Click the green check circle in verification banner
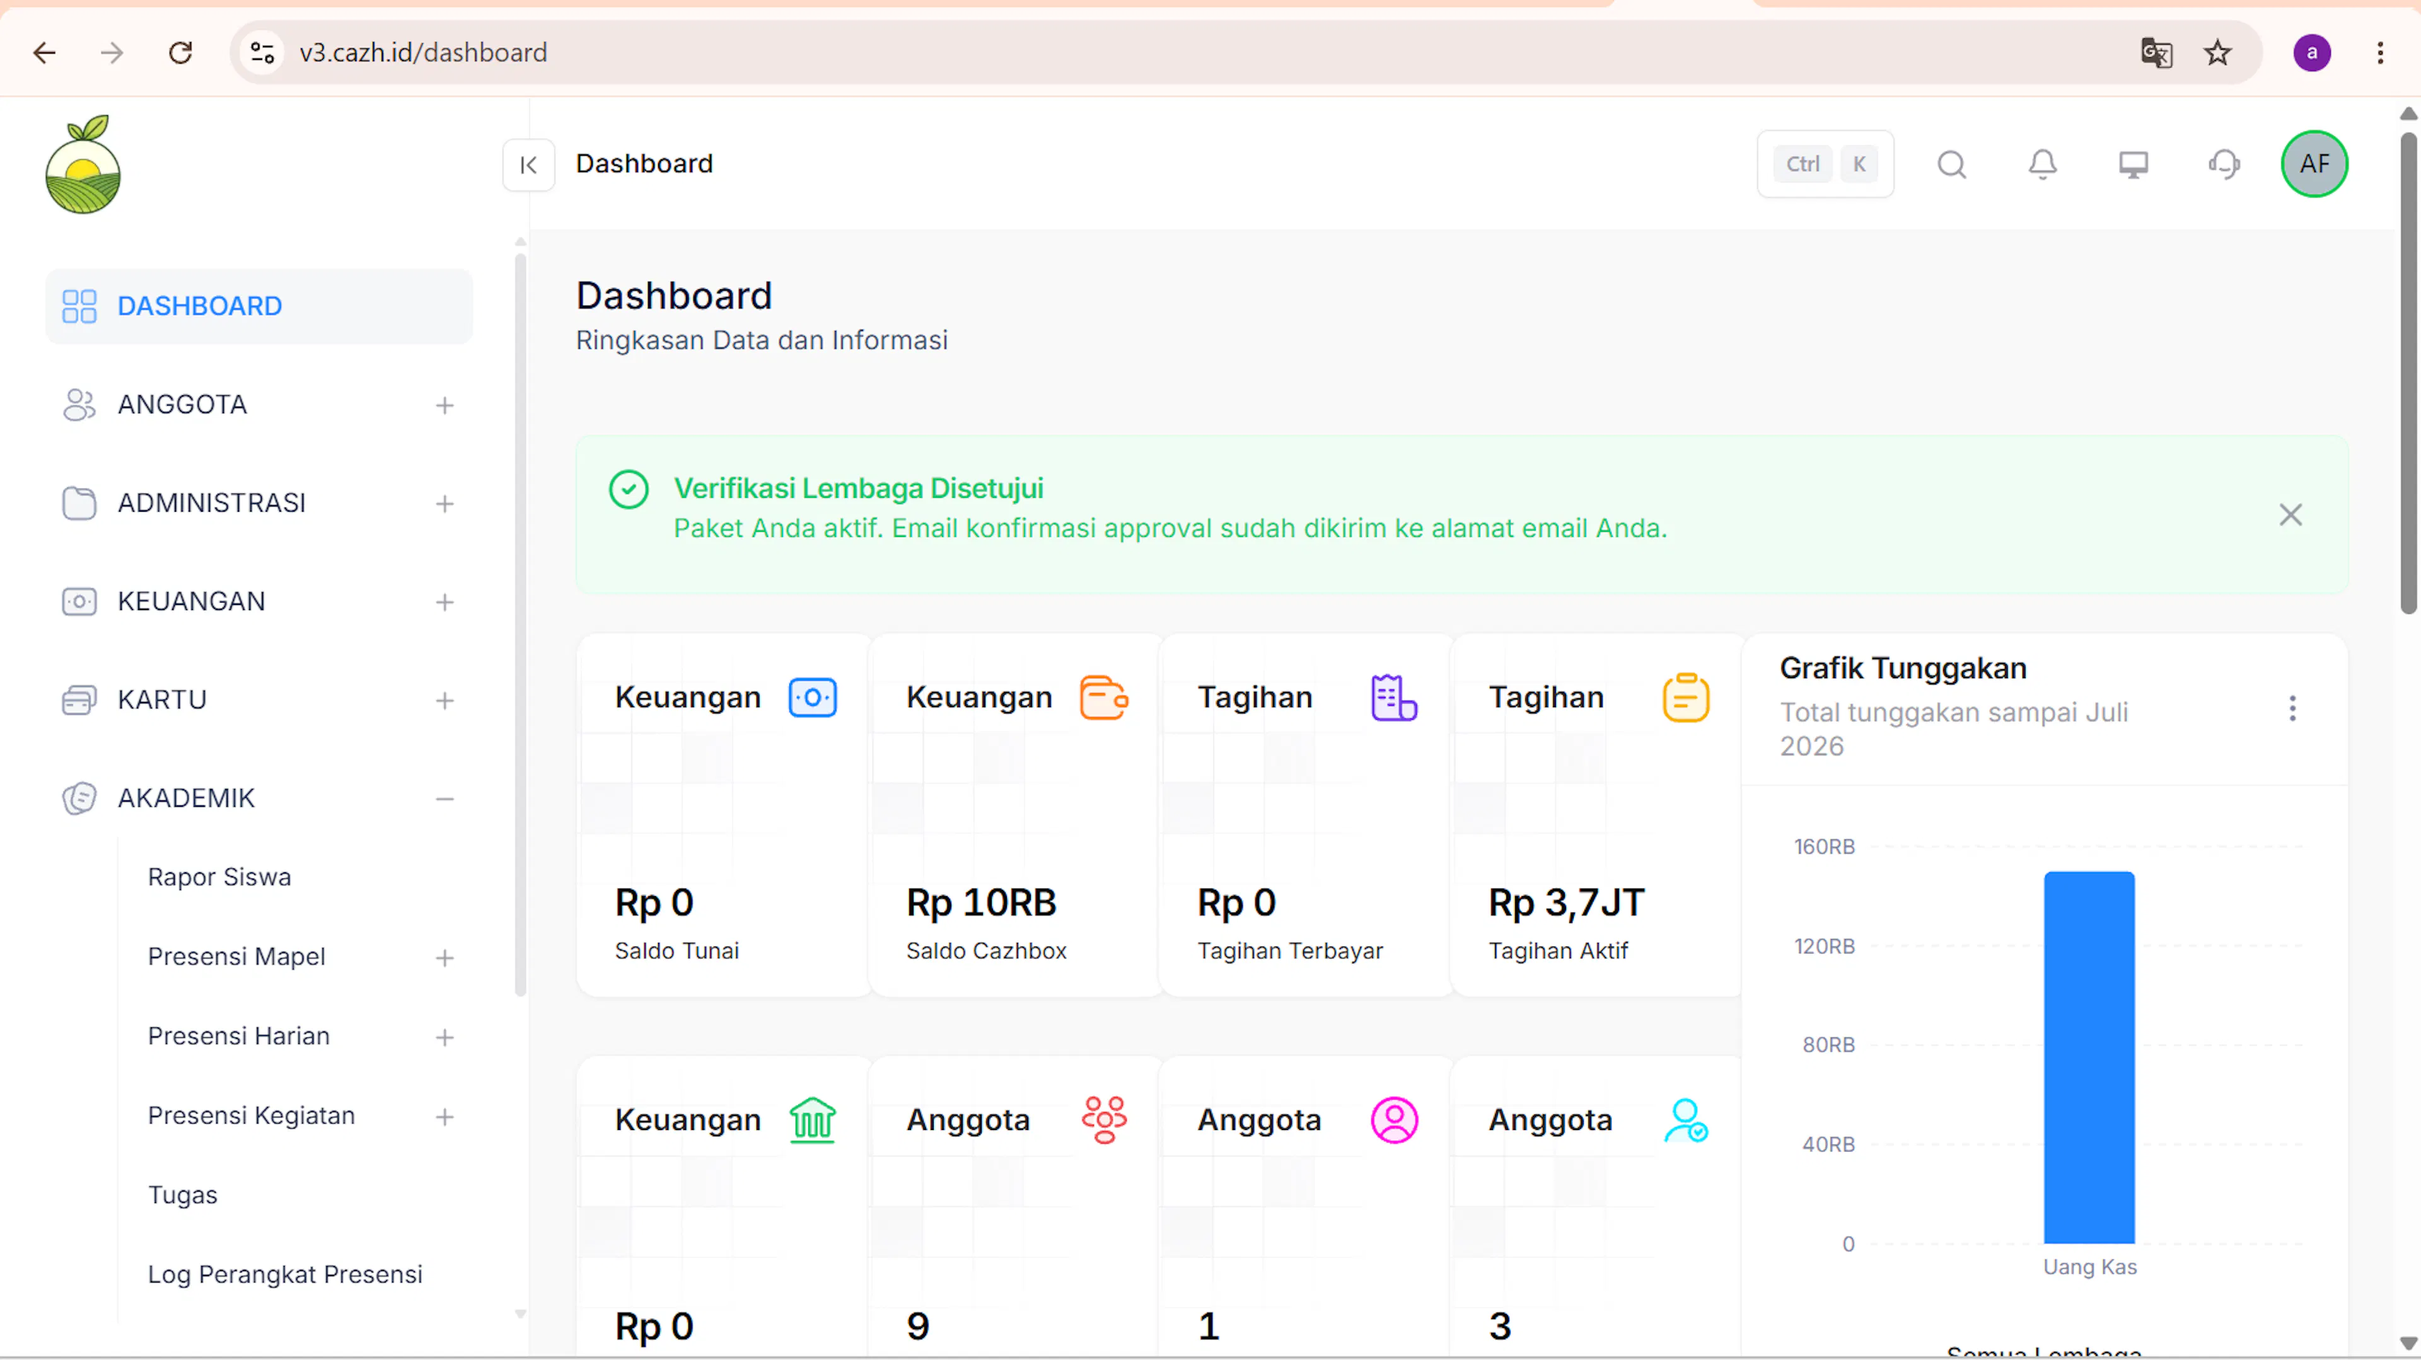The width and height of the screenshot is (2421, 1360). click(628, 489)
